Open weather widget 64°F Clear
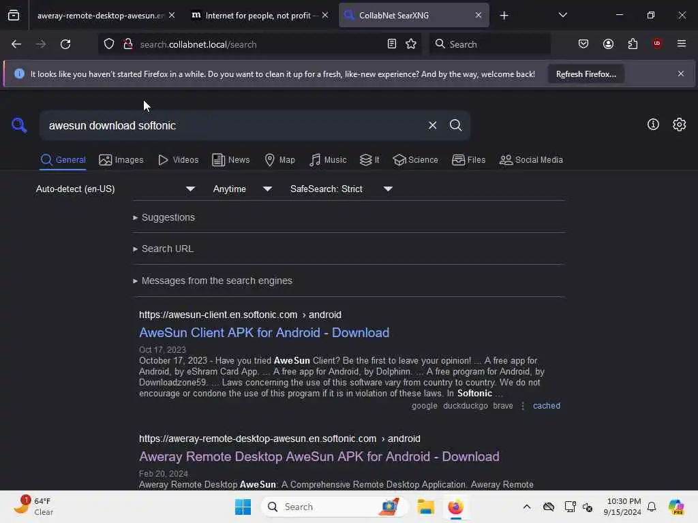Image resolution: width=698 pixels, height=523 pixels. tap(33, 506)
